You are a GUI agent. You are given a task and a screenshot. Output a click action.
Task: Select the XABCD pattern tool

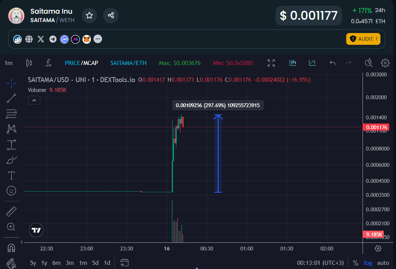[x=11, y=129]
